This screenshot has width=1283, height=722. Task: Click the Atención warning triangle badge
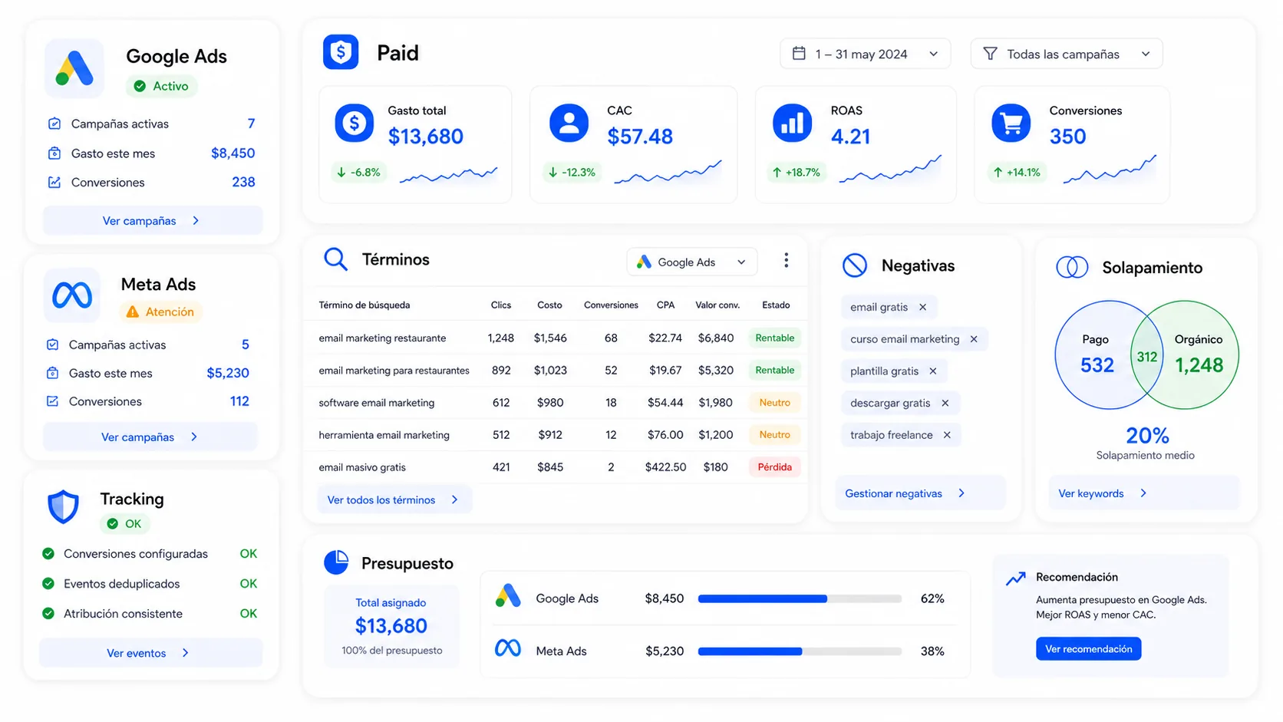pyautogui.click(x=160, y=312)
